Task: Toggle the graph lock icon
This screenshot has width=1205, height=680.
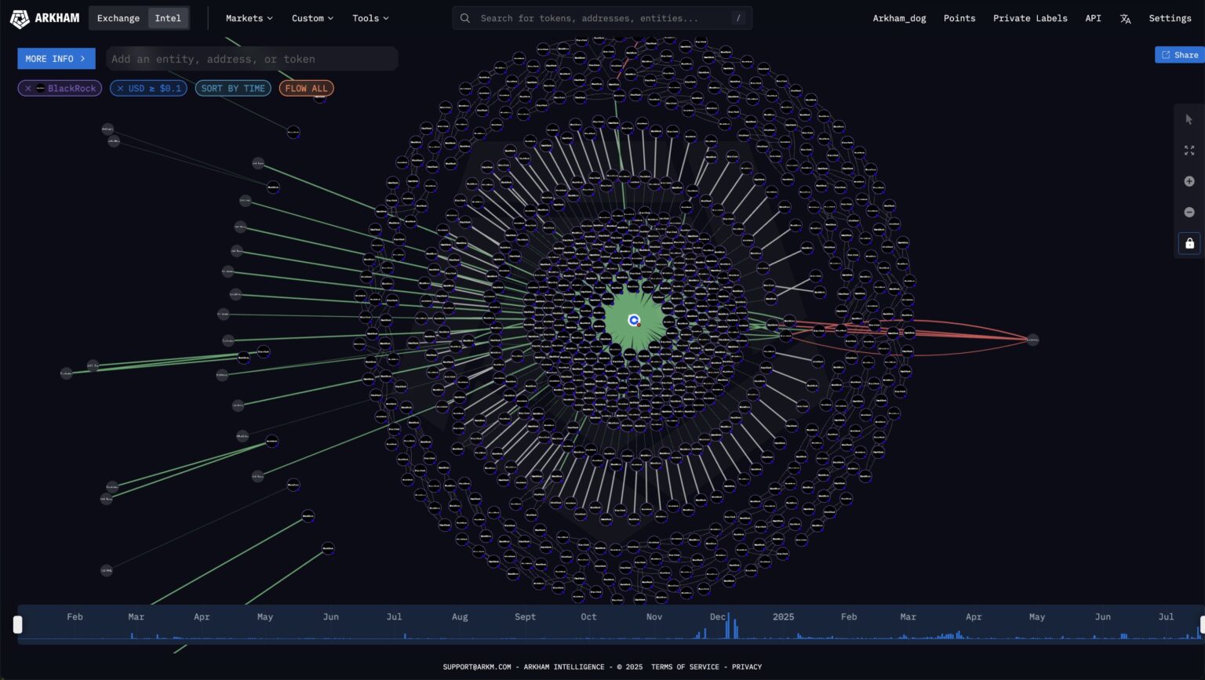Action: [x=1189, y=243]
